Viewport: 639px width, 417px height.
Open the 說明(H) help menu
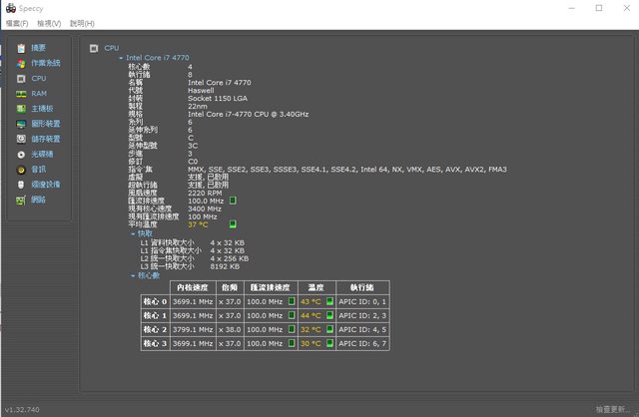83,22
